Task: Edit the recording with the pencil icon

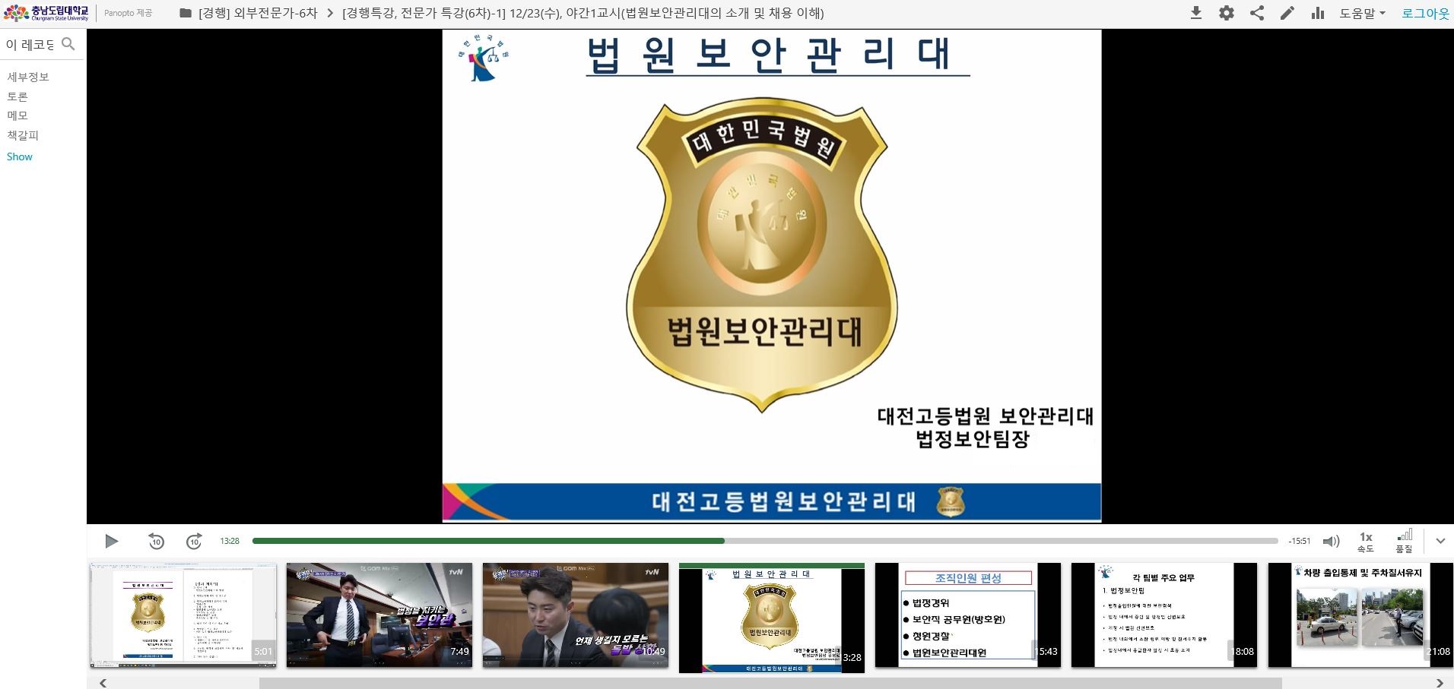Action: click(1287, 13)
